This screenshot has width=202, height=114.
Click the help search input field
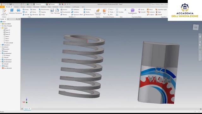(159, 4)
